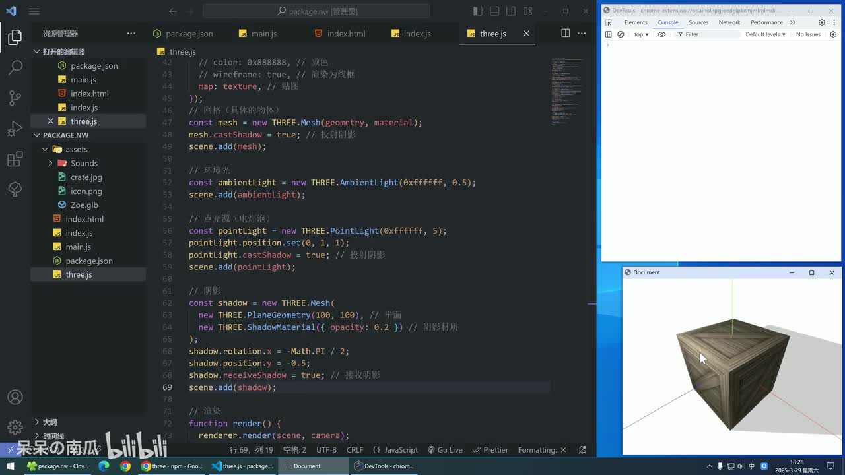This screenshot has width=845, height=475.
Task: Switch to the Network tab in DevTools
Action: tap(729, 22)
